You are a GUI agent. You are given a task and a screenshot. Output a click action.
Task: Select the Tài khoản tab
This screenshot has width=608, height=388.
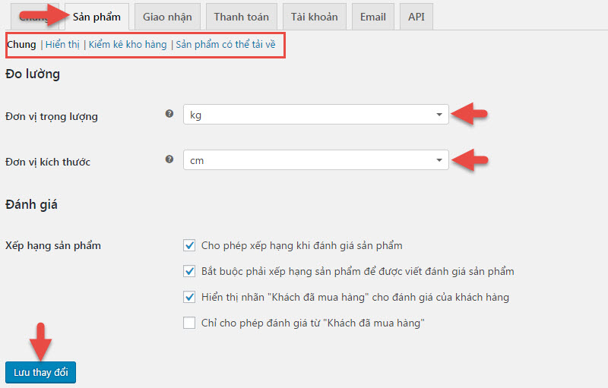[x=314, y=17]
